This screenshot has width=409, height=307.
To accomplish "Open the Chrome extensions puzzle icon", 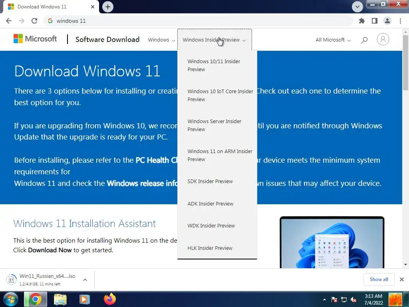I will (361, 21).
